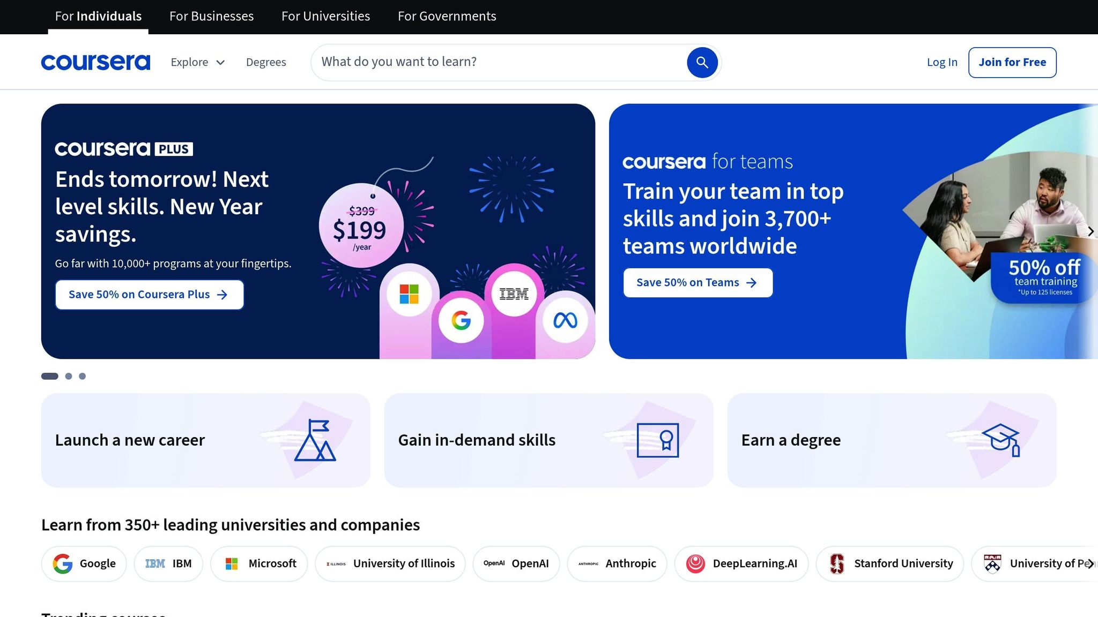Open the Earn a degree card
This screenshot has height=617, width=1098.
[x=892, y=440]
